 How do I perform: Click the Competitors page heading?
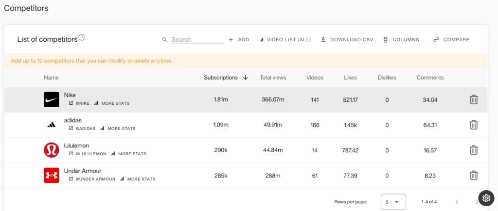[26, 8]
